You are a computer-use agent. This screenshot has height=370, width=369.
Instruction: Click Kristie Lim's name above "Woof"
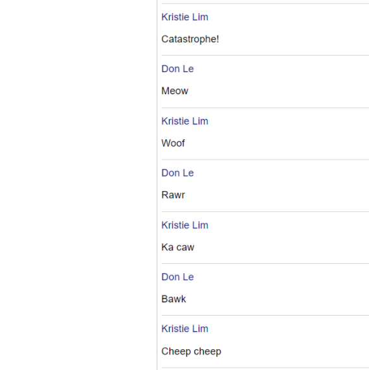pyautogui.click(x=184, y=121)
